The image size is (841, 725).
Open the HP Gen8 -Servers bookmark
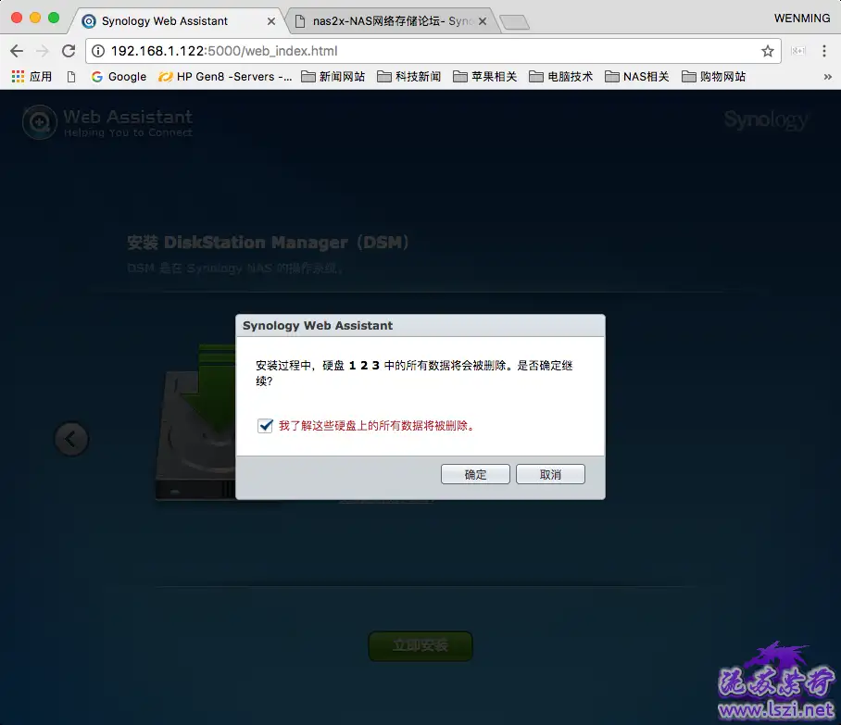click(x=225, y=77)
